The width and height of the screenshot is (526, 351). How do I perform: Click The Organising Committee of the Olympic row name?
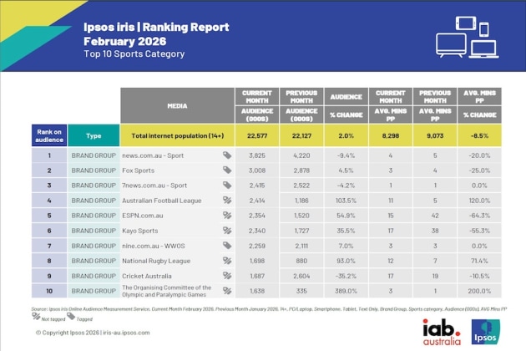pyautogui.click(x=167, y=291)
